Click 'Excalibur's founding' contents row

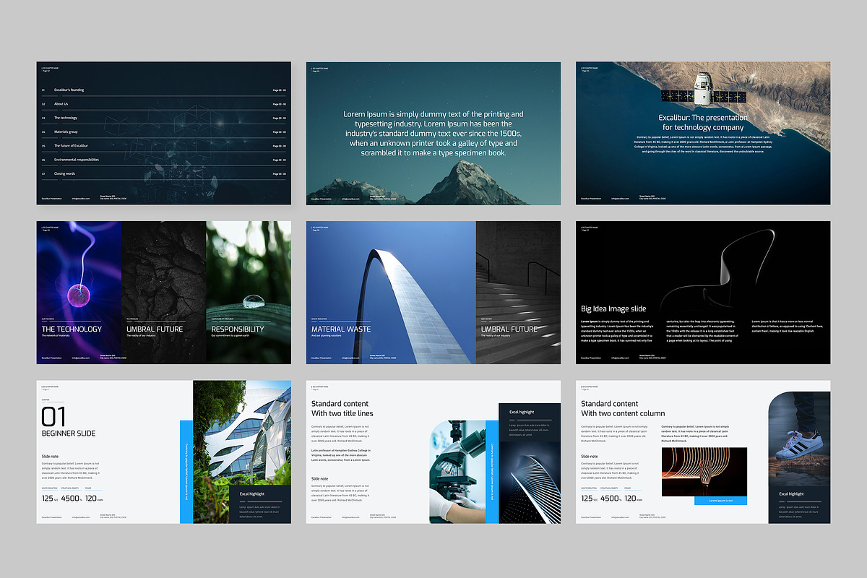[164, 90]
